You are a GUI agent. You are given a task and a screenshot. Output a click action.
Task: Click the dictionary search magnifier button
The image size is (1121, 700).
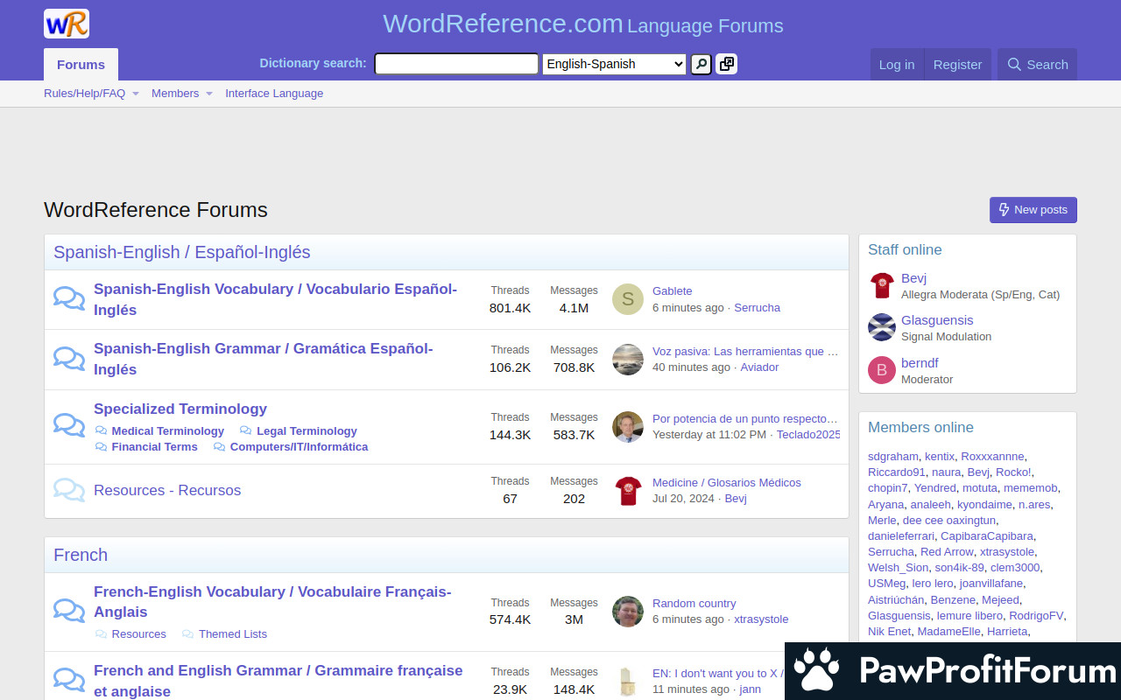pyautogui.click(x=701, y=64)
